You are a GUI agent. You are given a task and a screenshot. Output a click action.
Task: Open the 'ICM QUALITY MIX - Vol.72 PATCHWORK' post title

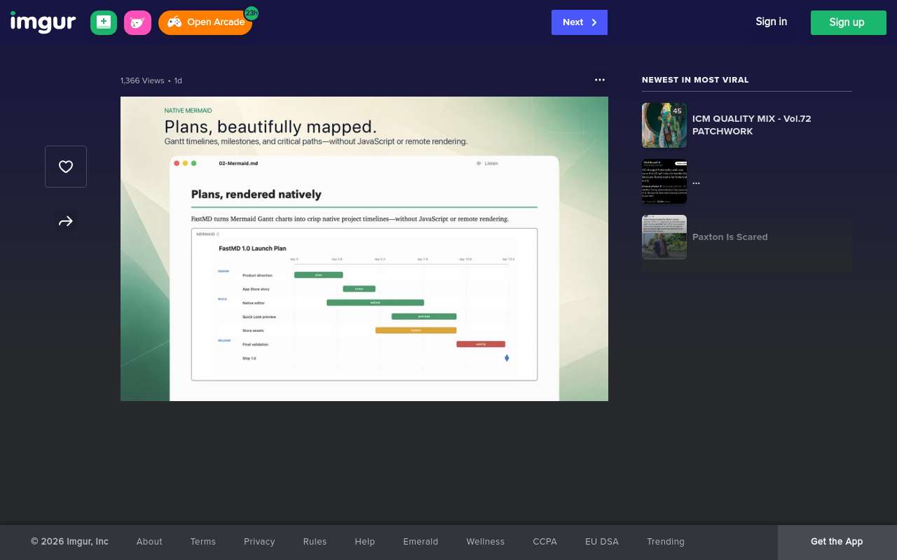point(752,125)
